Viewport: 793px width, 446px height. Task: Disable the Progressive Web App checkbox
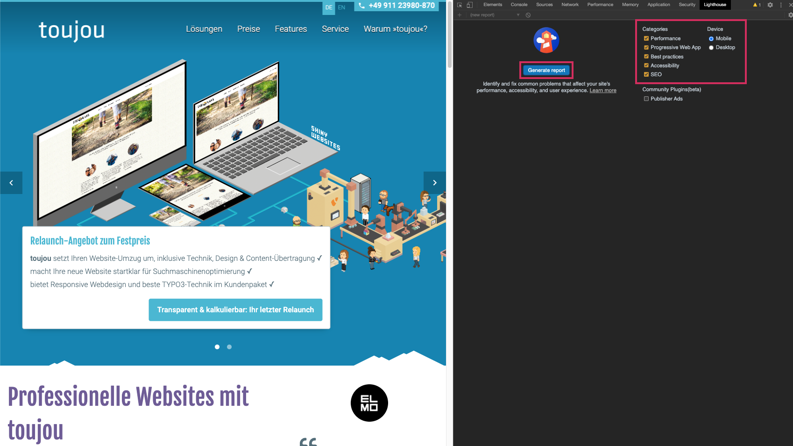(646, 47)
